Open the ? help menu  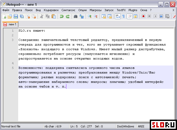pos(151,10)
